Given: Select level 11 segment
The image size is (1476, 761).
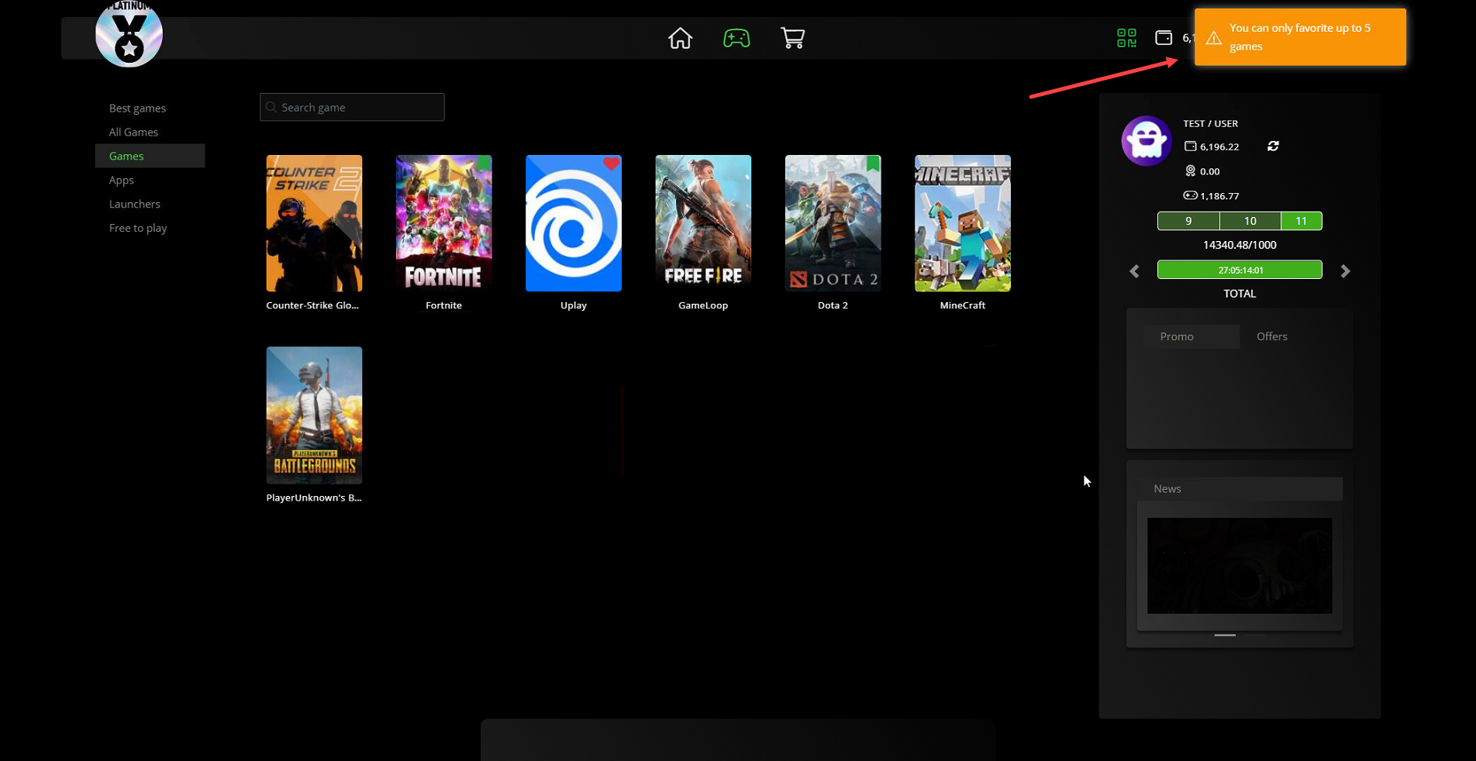Looking at the screenshot, I should pos(1302,221).
